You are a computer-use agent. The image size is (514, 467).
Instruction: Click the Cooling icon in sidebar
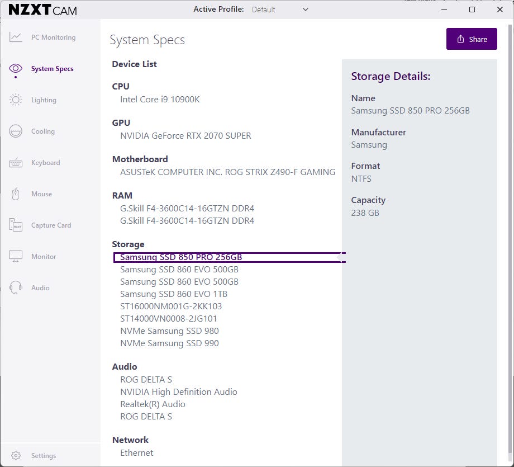(16, 131)
